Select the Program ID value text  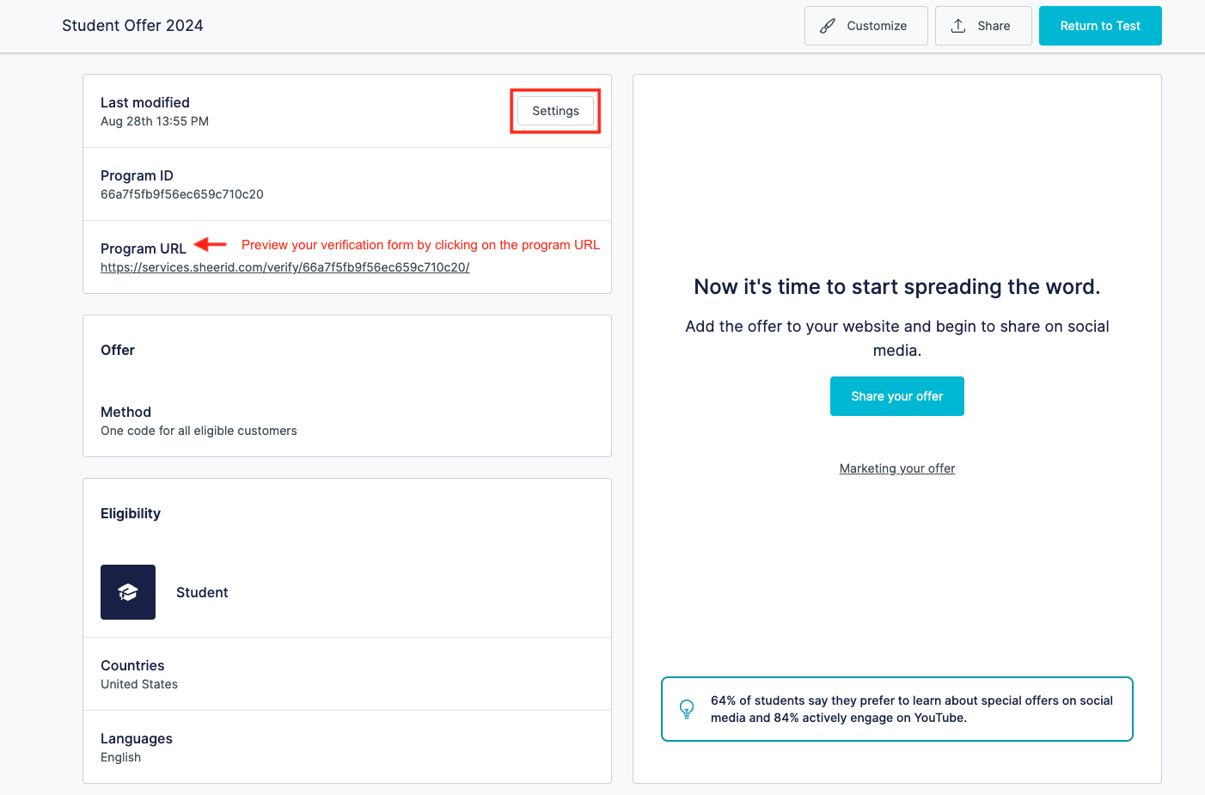(181, 194)
